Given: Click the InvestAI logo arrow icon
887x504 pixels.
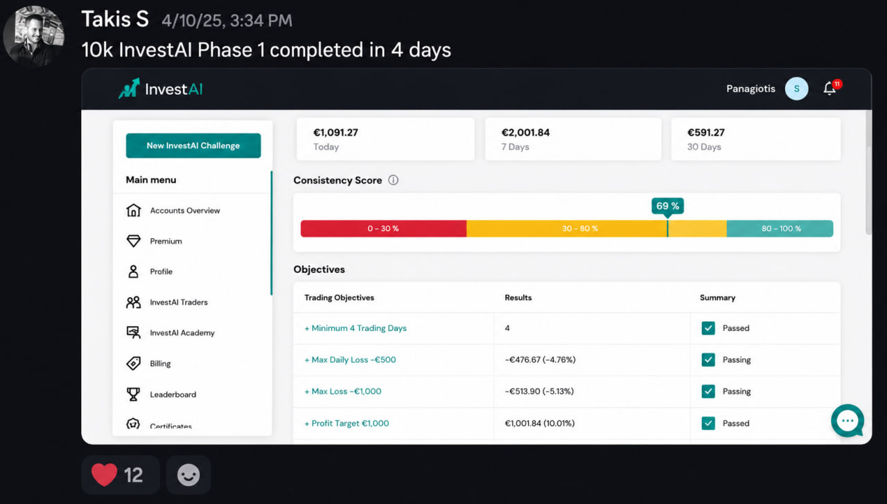Looking at the screenshot, I should 129,89.
